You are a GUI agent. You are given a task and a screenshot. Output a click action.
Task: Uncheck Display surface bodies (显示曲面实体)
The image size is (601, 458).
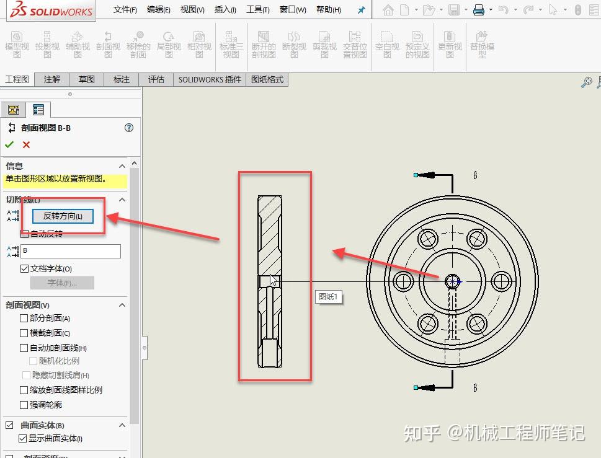pos(22,438)
